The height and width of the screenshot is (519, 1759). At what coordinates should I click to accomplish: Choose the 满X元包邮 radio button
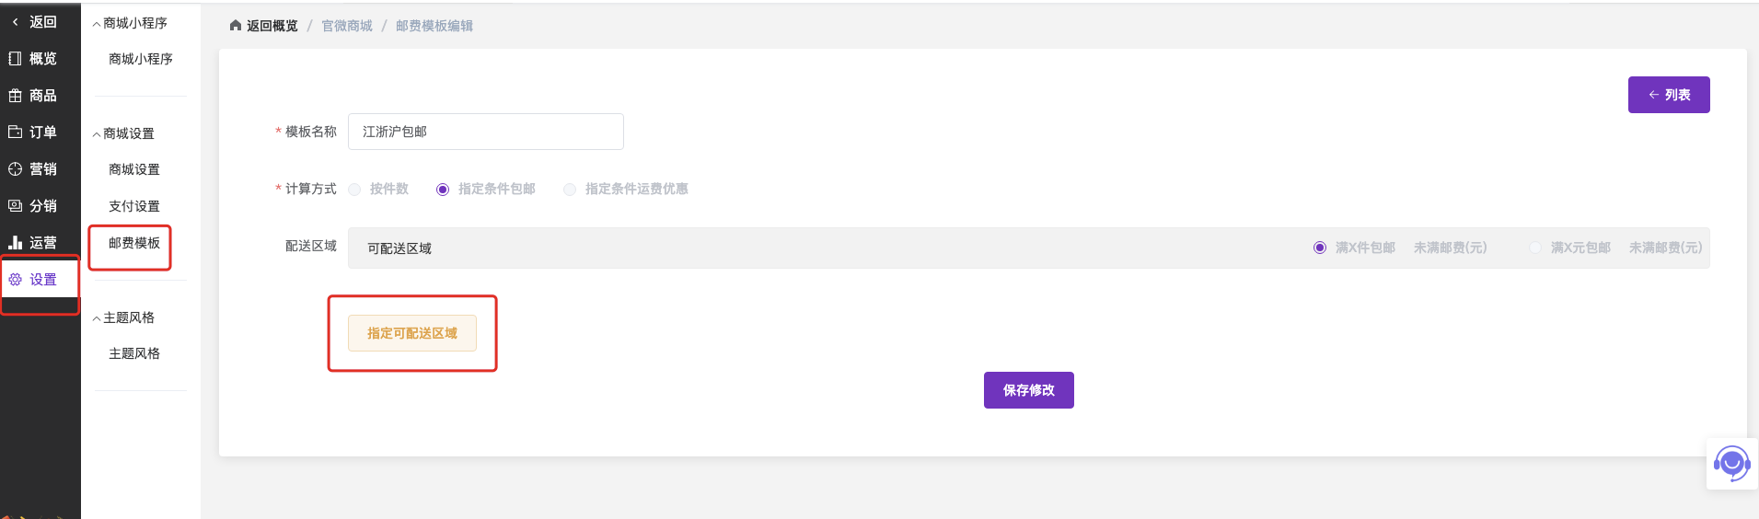(x=1534, y=248)
